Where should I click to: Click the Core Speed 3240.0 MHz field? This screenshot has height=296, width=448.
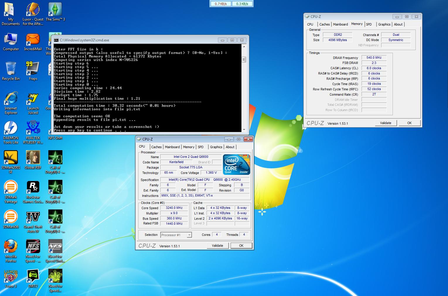(174, 208)
